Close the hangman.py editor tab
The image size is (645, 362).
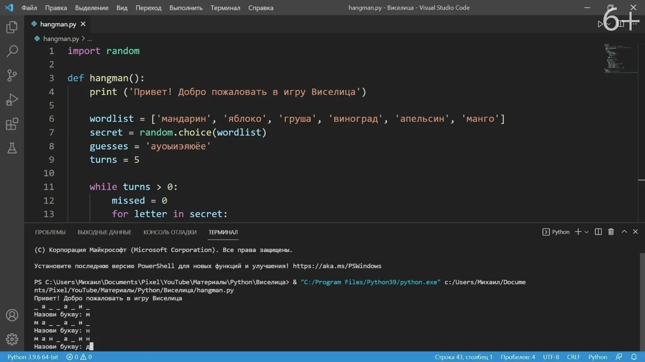click(83, 24)
